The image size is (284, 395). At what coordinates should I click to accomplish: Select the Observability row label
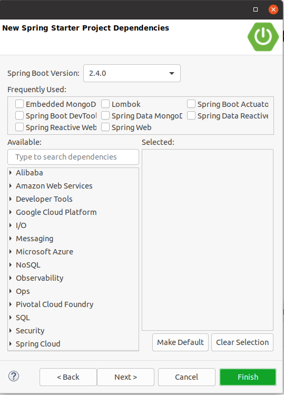(x=40, y=278)
